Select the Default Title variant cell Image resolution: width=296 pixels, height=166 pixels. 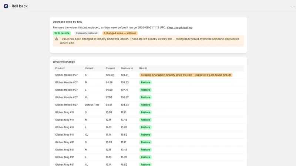(92, 105)
